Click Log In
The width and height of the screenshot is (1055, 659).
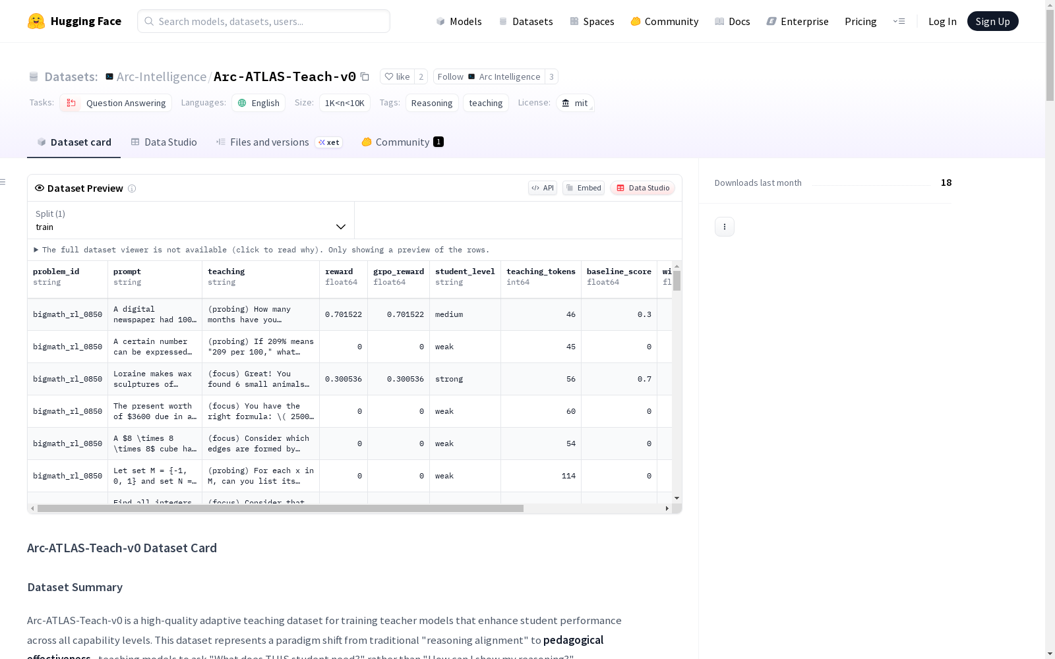click(x=942, y=21)
